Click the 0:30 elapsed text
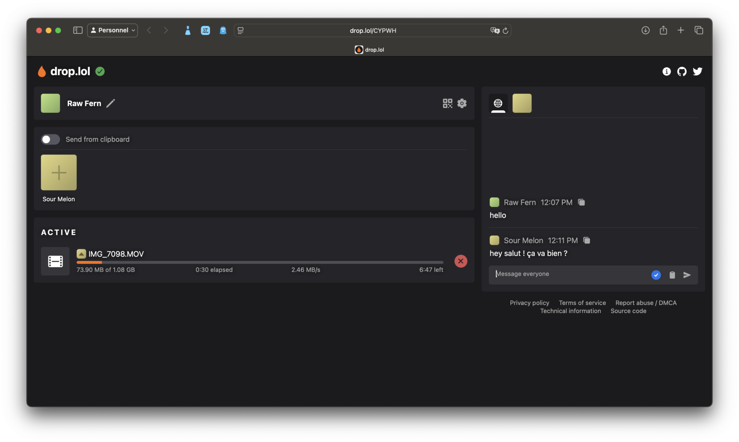This screenshot has height=442, width=739. pos(214,270)
